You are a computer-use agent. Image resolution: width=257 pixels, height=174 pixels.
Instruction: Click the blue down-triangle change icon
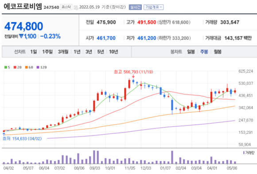(x=21, y=36)
